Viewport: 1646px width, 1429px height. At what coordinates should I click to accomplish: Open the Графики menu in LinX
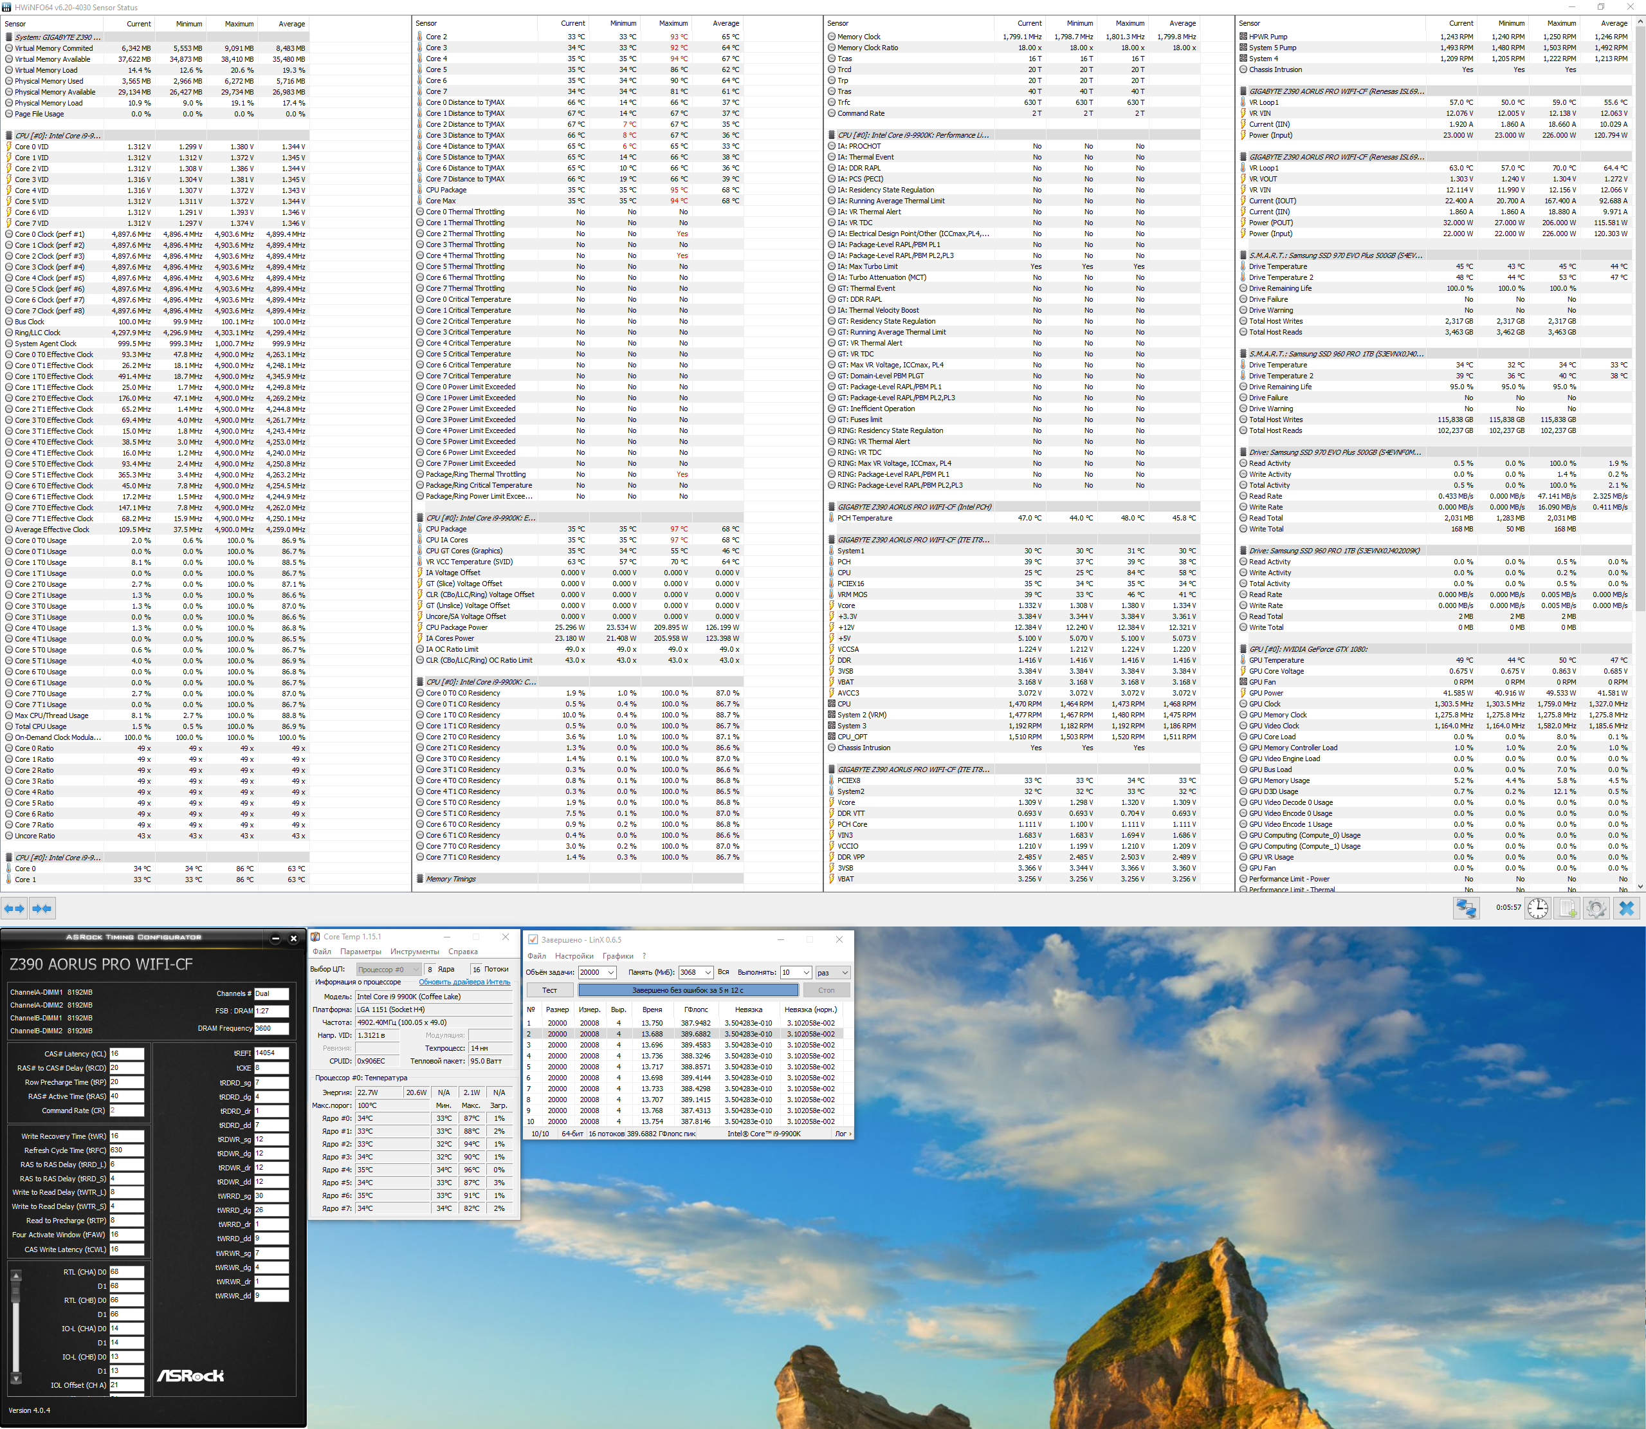click(617, 956)
